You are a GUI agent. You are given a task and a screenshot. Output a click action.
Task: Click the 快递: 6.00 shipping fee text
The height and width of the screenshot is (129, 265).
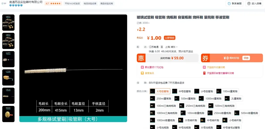pyautogui.click(x=154, y=52)
